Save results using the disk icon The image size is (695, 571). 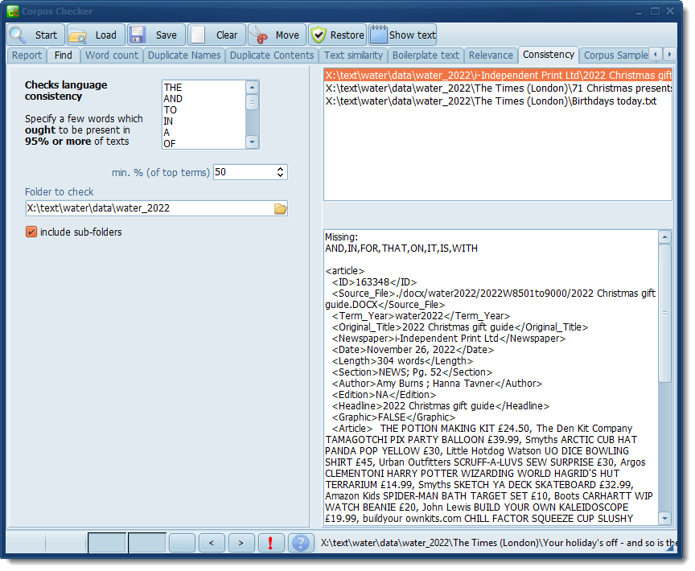[x=137, y=35]
